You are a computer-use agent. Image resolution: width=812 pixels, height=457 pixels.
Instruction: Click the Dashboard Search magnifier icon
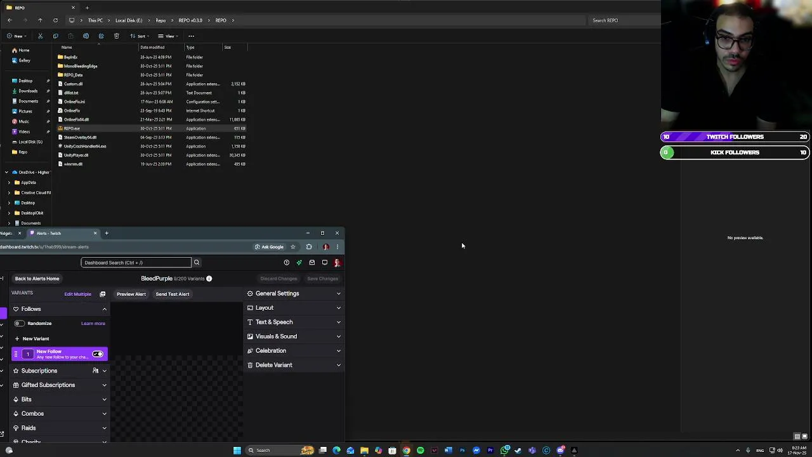196,263
